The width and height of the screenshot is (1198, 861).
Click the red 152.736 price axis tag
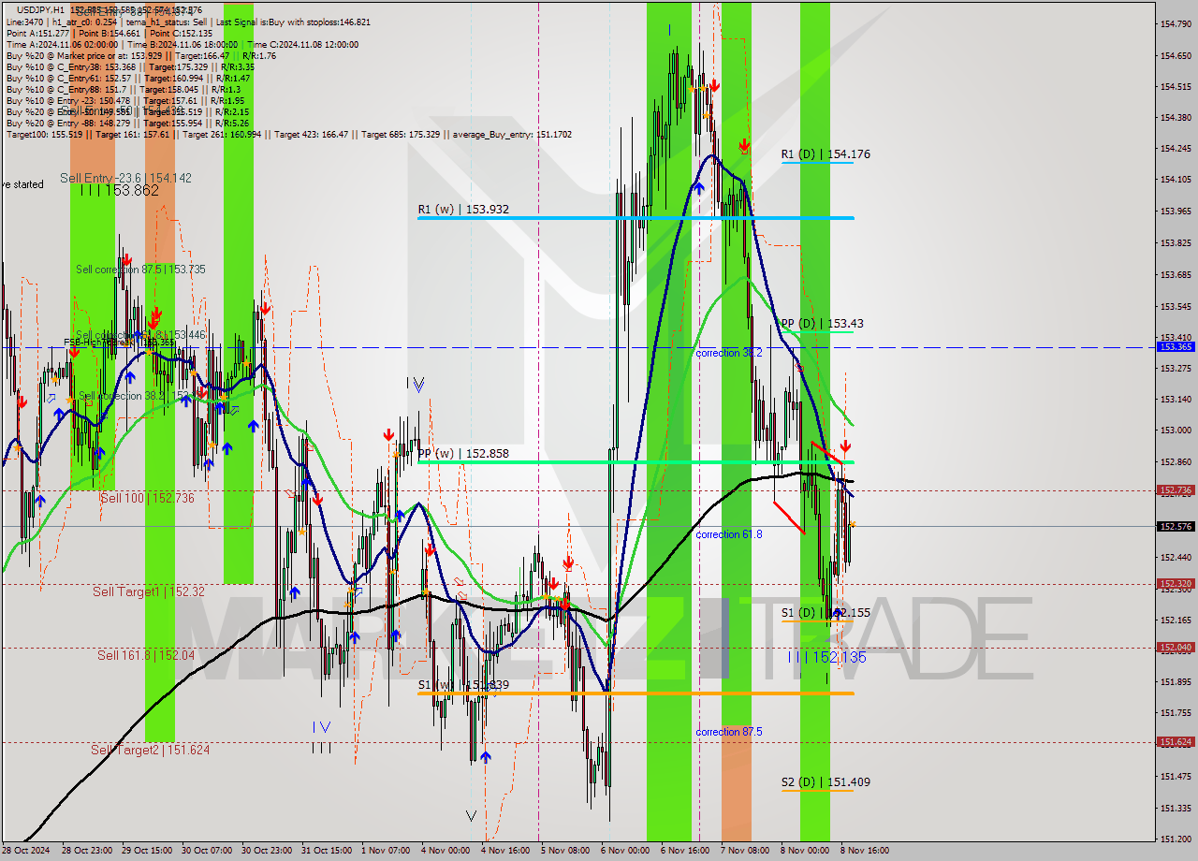(x=1176, y=489)
